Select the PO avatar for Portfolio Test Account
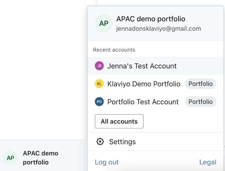 [x=99, y=102]
